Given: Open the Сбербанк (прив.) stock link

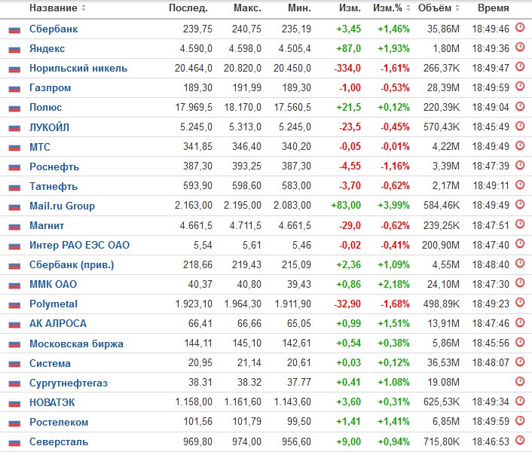Looking at the screenshot, I should [x=72, y=265].
